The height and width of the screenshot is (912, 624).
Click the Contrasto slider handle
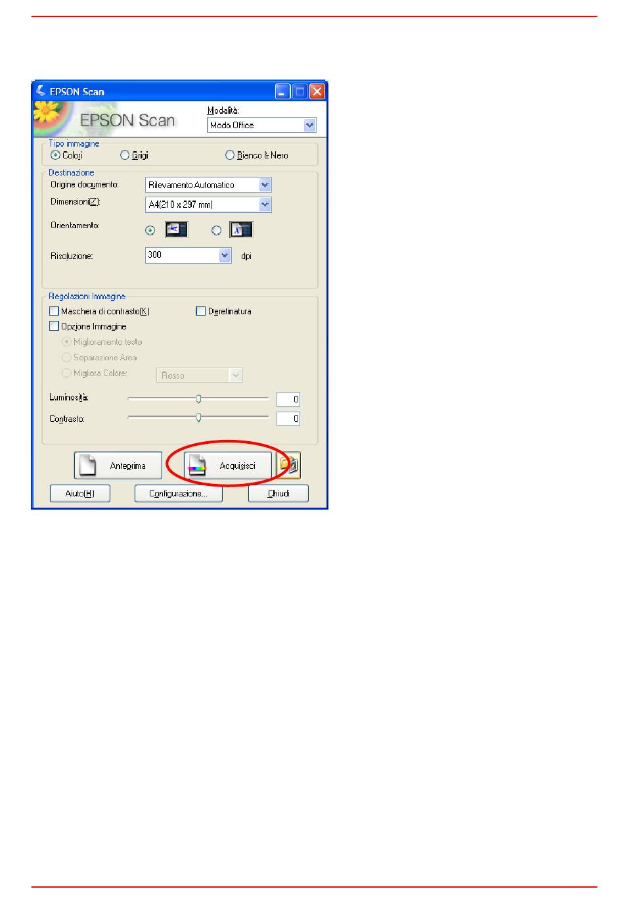pos(198,418)
